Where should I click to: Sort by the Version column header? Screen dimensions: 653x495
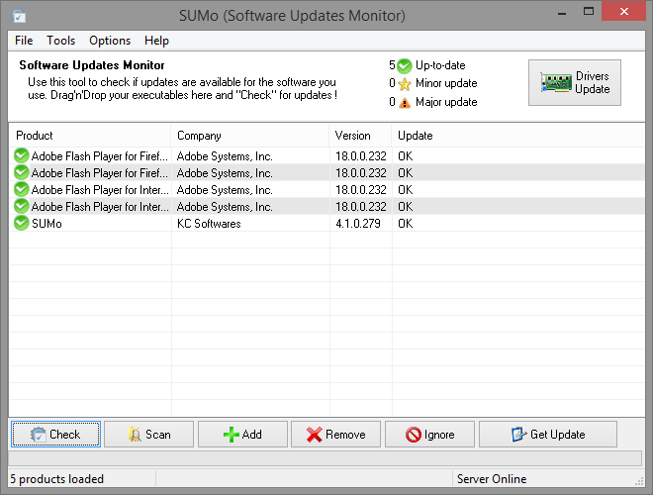pyautogui.click(x=360, y=136)
